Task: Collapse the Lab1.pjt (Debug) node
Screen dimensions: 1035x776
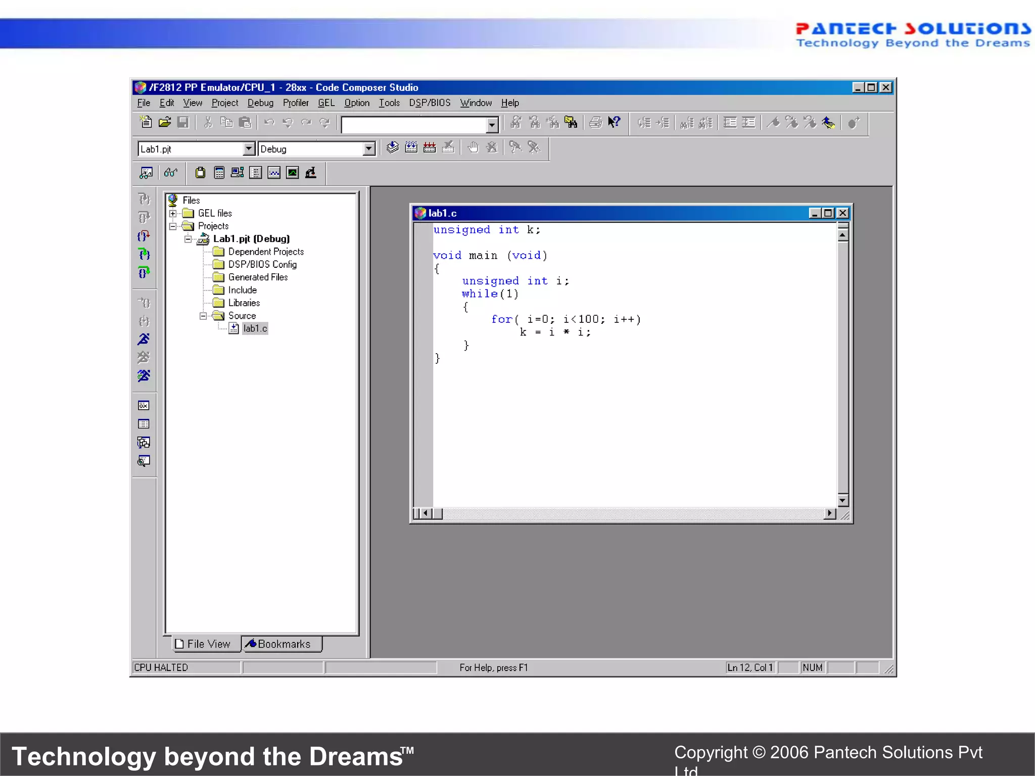Action: (188, 239)
